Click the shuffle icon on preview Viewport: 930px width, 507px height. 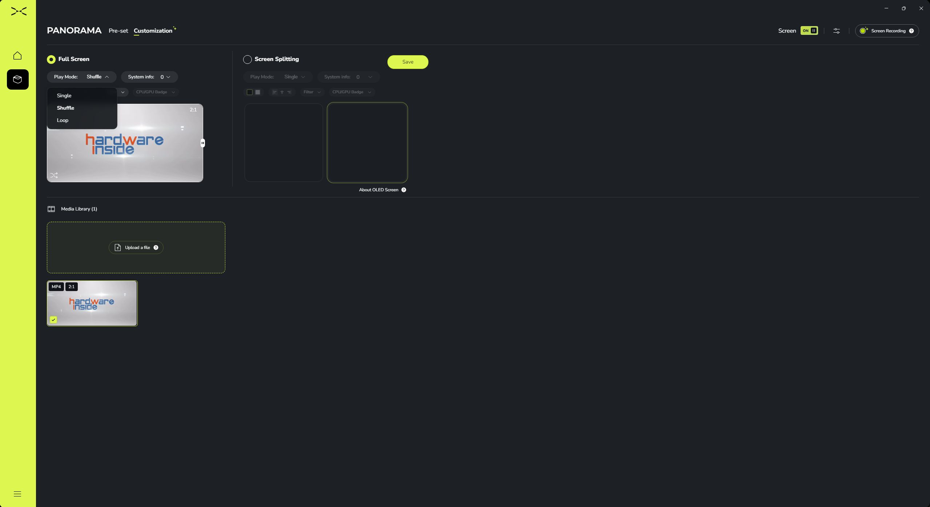54,176
